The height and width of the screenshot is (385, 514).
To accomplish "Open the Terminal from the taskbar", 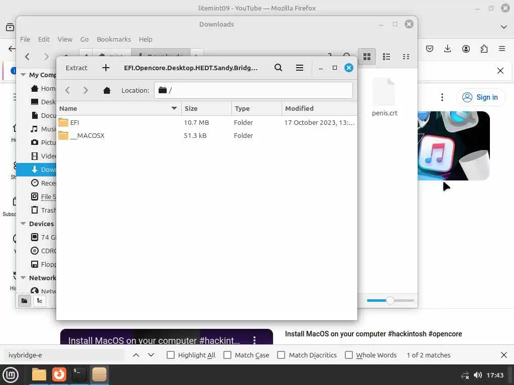I will tap(79, 374).
